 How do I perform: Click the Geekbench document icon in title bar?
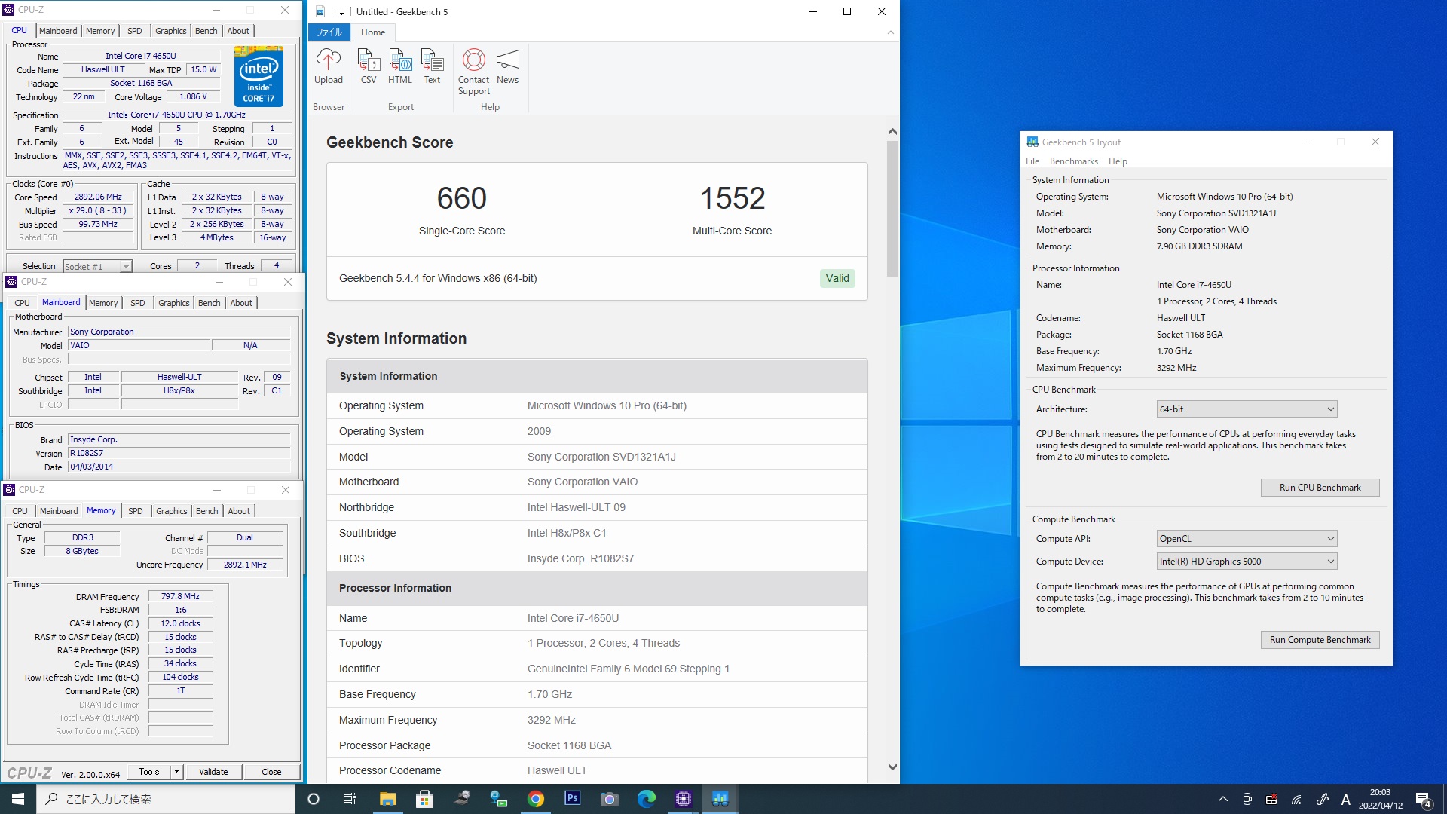[320, 11]
